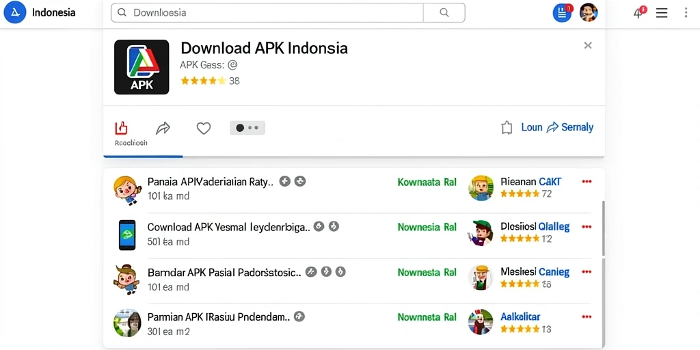The width and height of the screenshot is (700, 350).
Task: Click third badge icon after Bamdar APK title
Action: (x=340, y=271)
